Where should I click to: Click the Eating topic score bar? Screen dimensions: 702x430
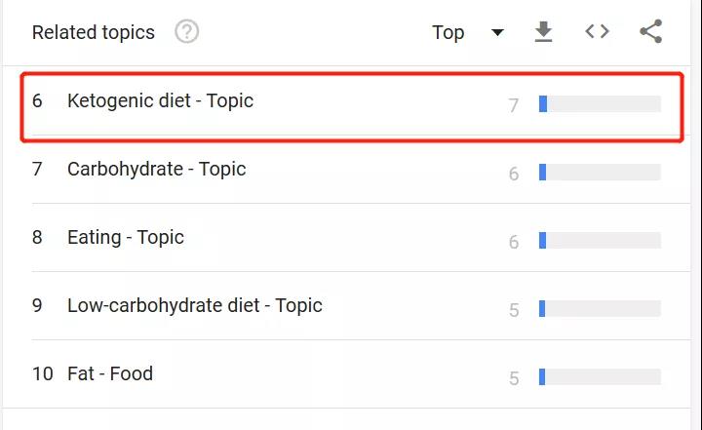coord(600,241)
